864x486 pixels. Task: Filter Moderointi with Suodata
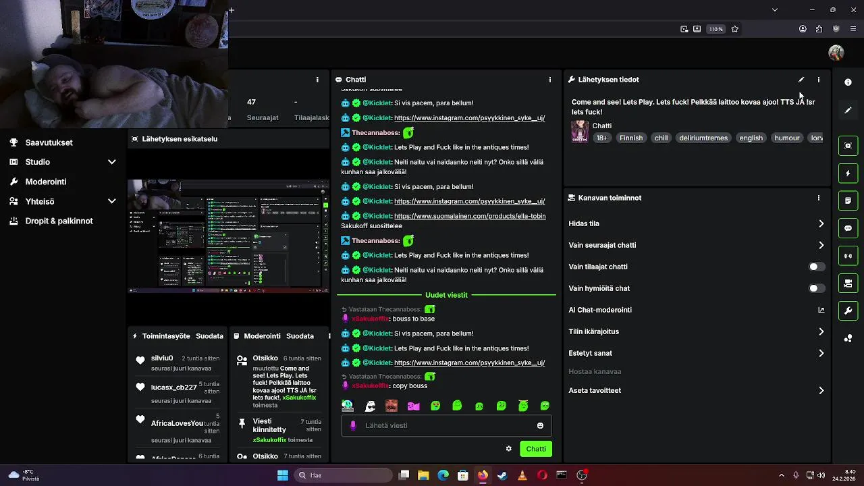coord(300,336)
